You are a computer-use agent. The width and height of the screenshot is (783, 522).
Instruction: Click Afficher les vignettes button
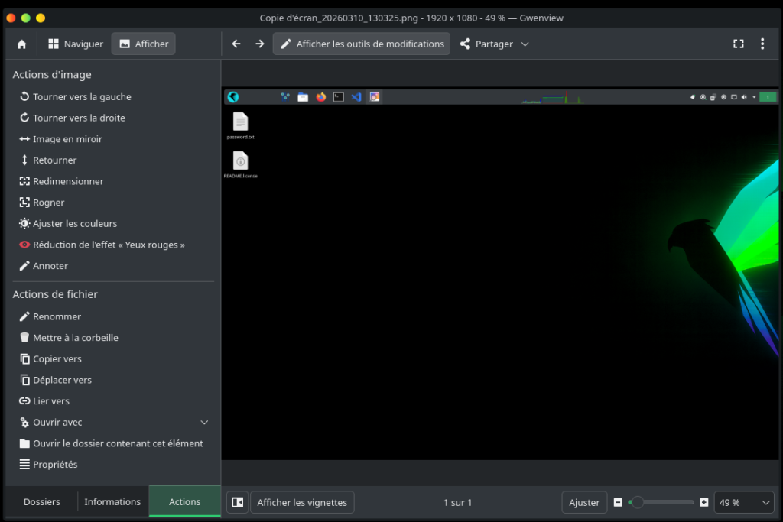(x=302, y=502)
